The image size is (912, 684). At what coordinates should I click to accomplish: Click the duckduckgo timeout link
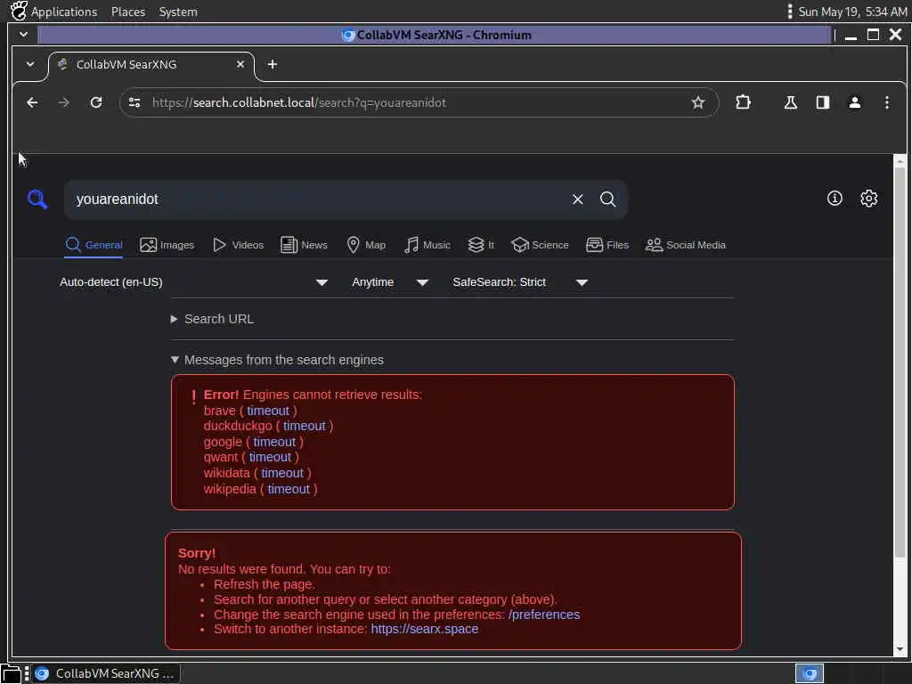305,427
